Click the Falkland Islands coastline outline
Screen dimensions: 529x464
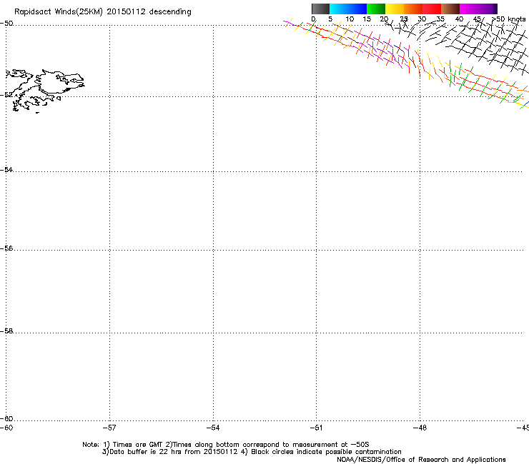(x=44, y=90)
